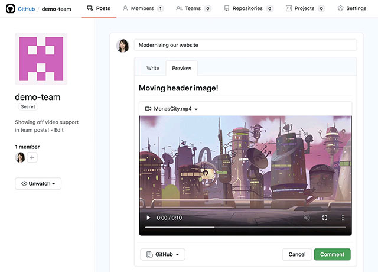Switch to the Posts tab

pos(99,8)
